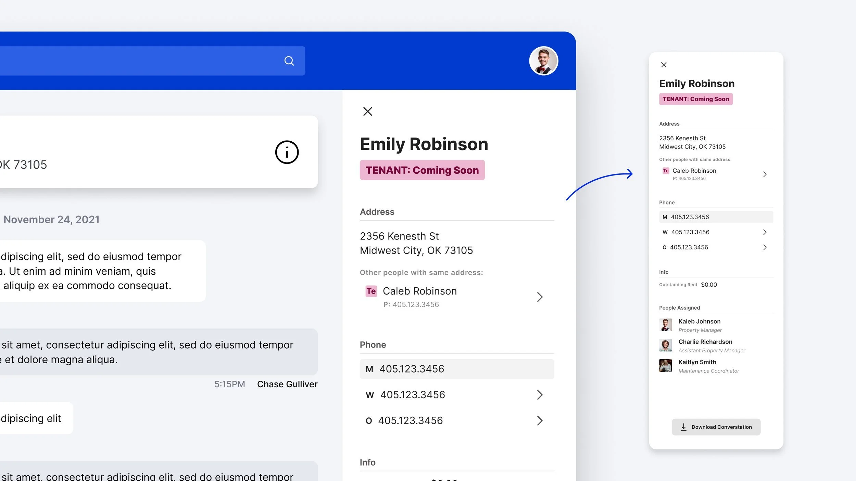Screen dimensions: 856x481
Task: Expand other phone chevron in large panel
Action: point(540,420)
